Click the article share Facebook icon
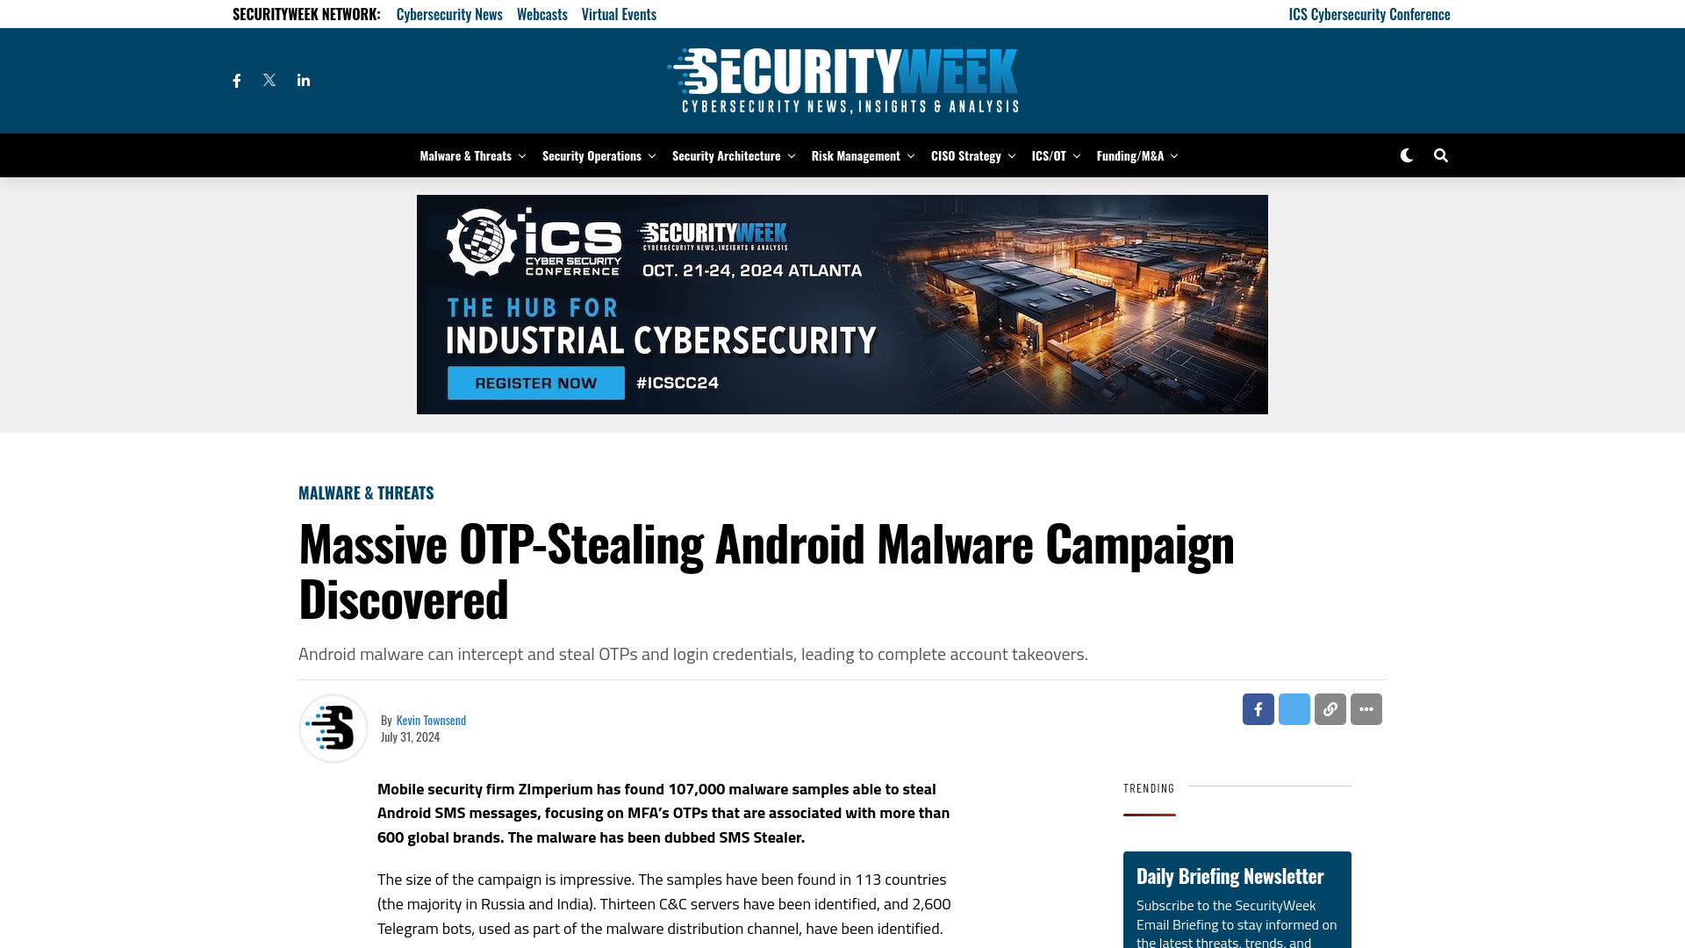The height and width of the screenshot is (948, 1685). 1258,708
